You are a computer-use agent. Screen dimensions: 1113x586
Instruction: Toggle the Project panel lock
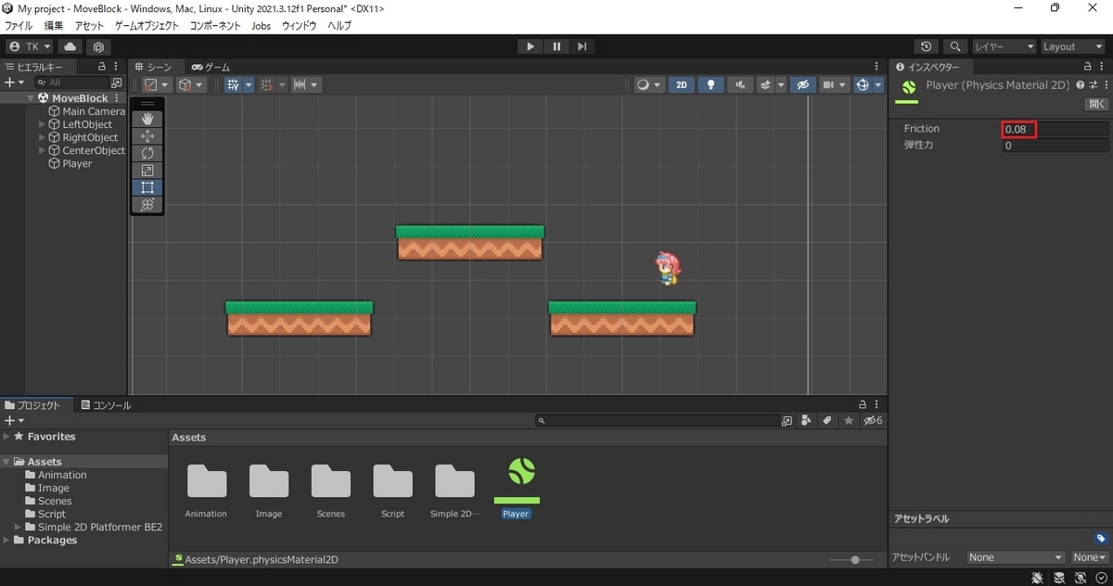[863, 405]
